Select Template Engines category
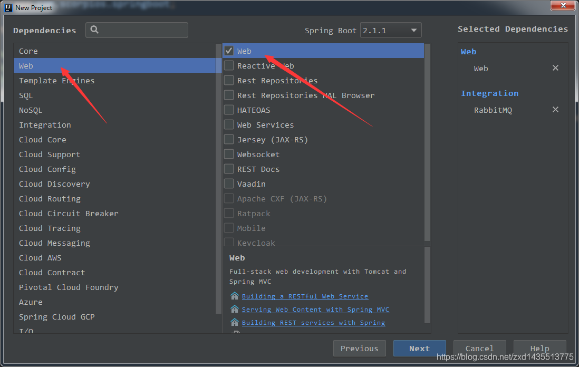This screenshot has width=579, height=367. (114, 81)
